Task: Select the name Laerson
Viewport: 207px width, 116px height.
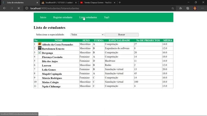Action: click(47, 65)
